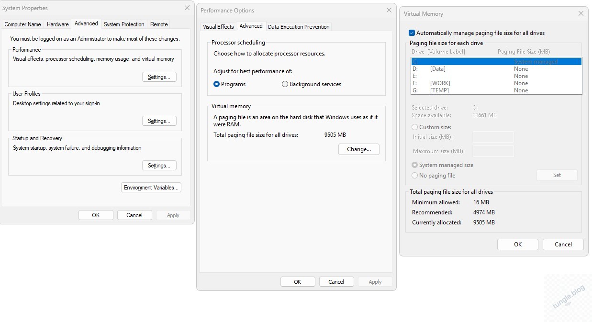This screenshot has width=592, height=322.
Task: Select drive E: in paging list
Action: pos(496,76)
